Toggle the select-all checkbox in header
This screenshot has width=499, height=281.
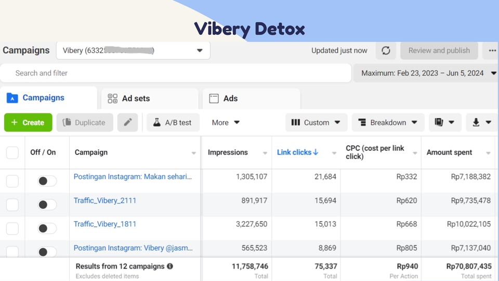pyautogui.click(x=12, y=152)
